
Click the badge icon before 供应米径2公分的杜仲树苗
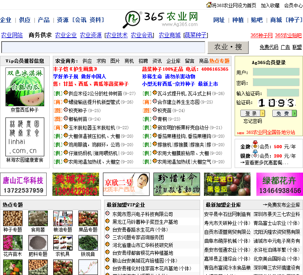66,93
